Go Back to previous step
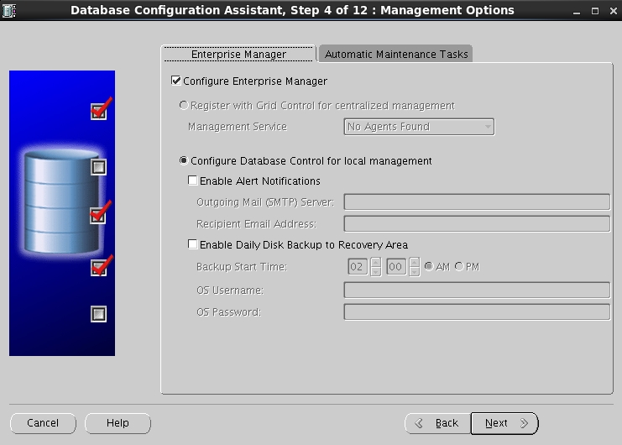 (x=438, y=423)
